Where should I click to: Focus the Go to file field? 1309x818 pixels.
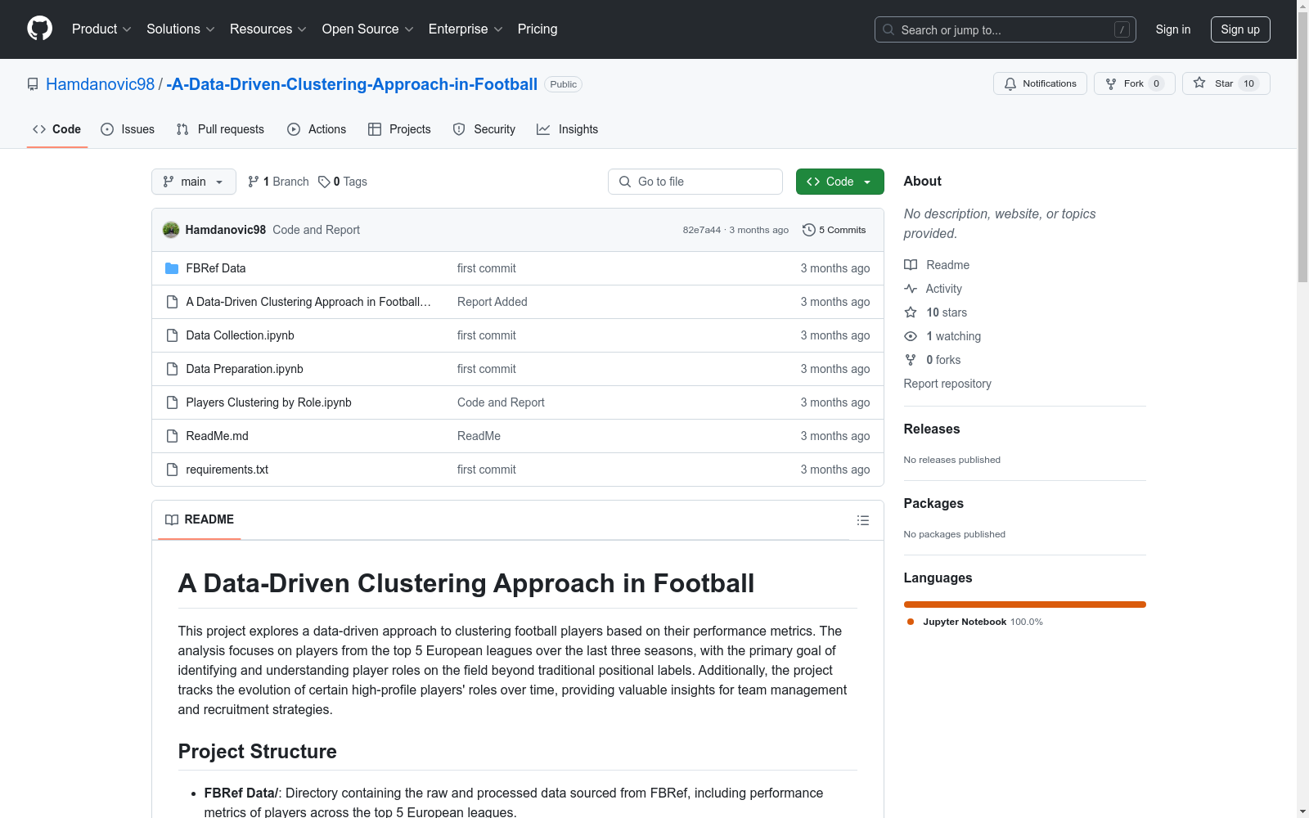(695, 182)
